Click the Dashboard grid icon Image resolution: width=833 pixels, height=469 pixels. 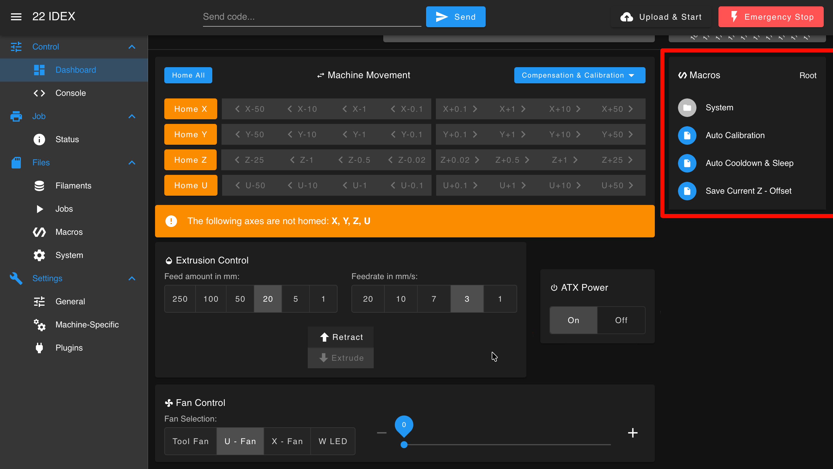39,70
